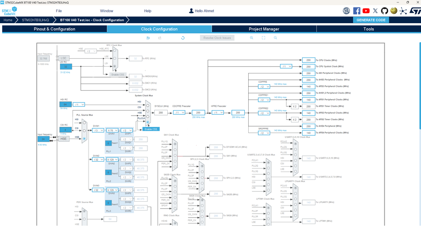The image size is (421, 227).
Task: Select PLLCLK in System Clock Mux
Action: (x=147, y=122)
